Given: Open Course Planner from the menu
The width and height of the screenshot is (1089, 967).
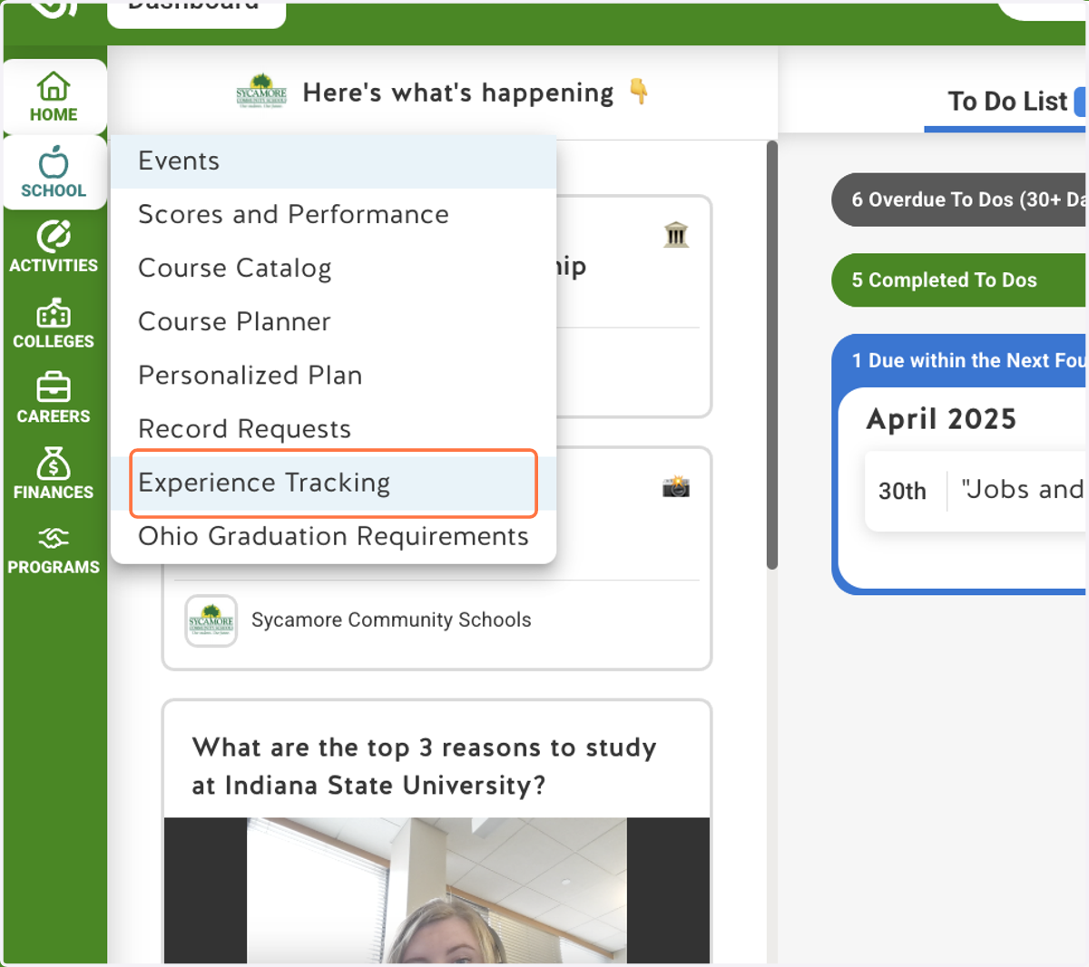Looking at the screenshot, I should click(333, 322).
